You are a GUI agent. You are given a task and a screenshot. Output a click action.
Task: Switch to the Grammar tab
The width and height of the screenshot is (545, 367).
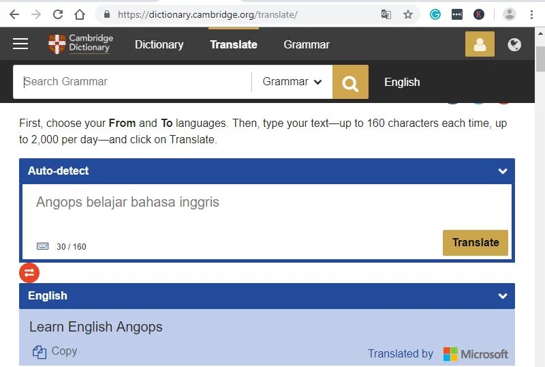pyautogui.click(x=306, y=44)
